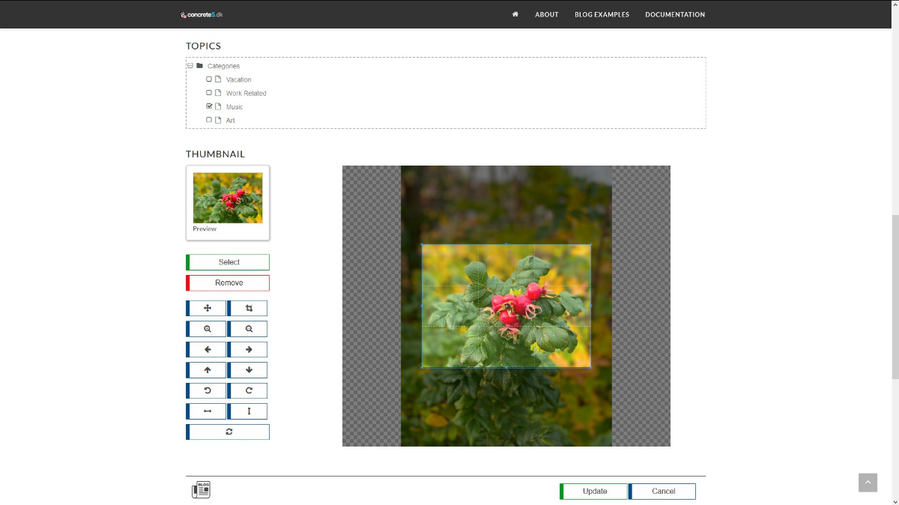The image size is (899, 505).
Task: Select the move (drag mode) tool icon
Action: 208,309
